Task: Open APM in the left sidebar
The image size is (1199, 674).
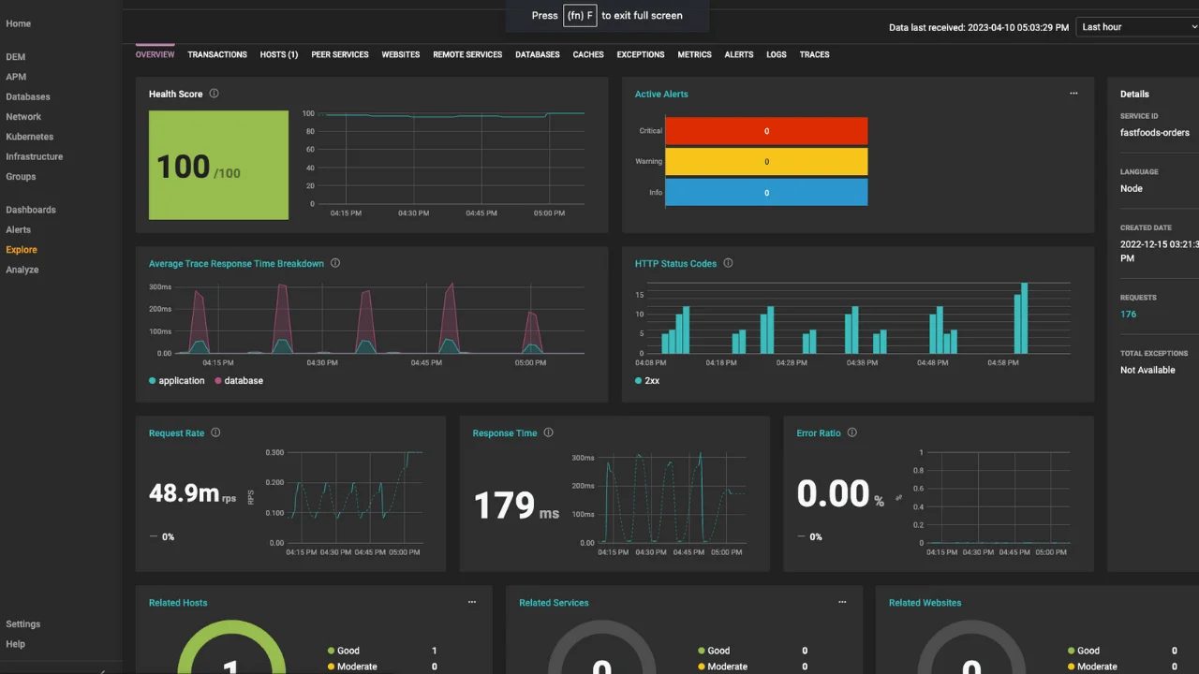Action: [16, 77]
